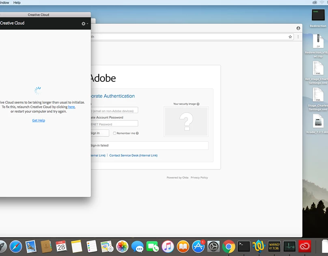Select the Xcode dmg file on desktop
The width and height of the screenshot is (328, 256).
tap(318, 123)
